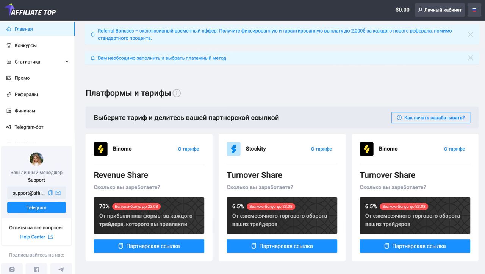Click Велком-бонус badge on the Stockity card
This screenshot has height=274, width=485.
click(x=271, y=207)
